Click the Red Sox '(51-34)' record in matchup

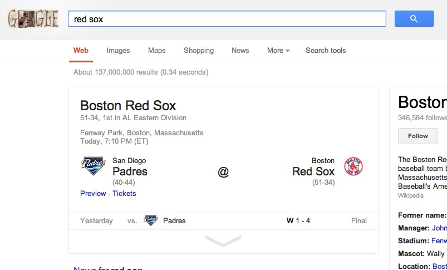(x=323, y=182)
